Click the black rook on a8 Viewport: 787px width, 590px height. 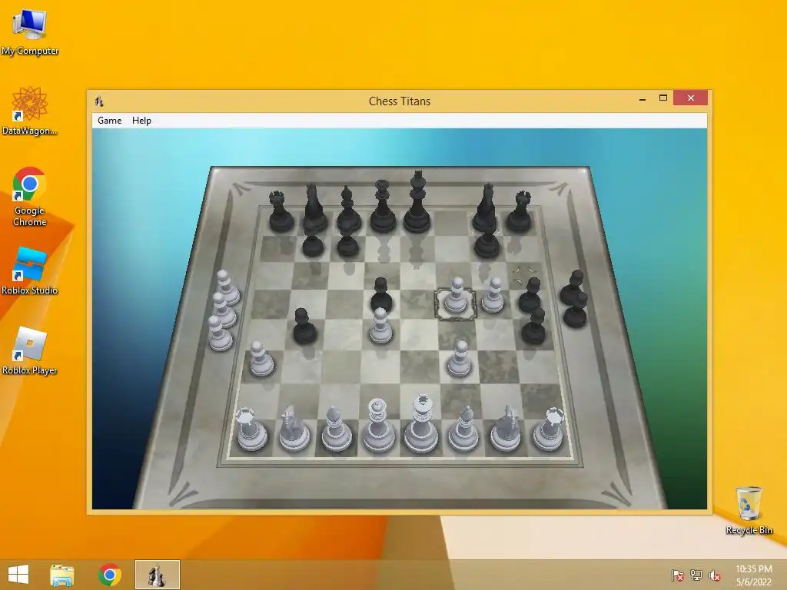point(281,211)
